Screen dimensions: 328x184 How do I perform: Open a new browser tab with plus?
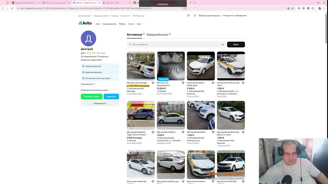pyautogui.click(x=195, y=3)
